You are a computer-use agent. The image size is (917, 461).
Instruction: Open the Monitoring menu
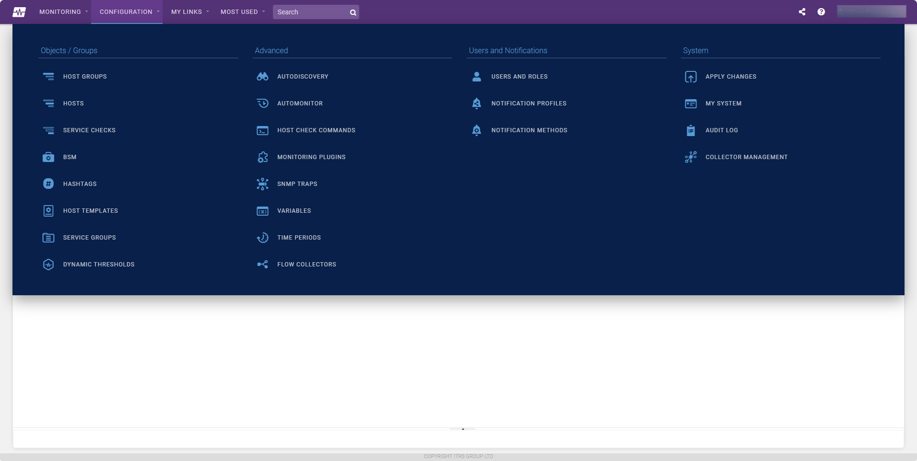60,12
